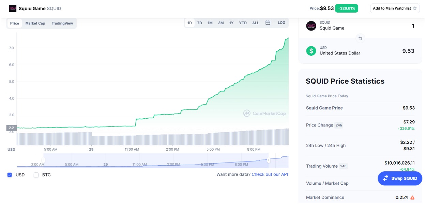Click the Swap SQUID button

[400, 178]
